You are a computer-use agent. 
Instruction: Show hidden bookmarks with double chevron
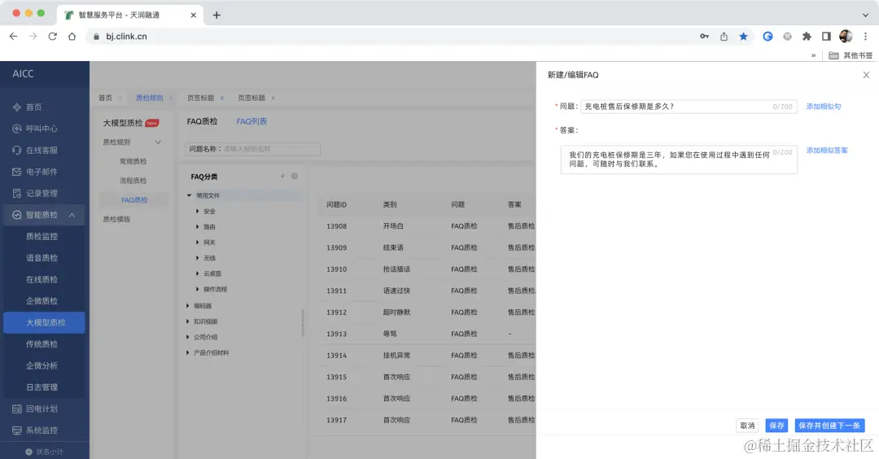pyautogui.click(x=813, y=55)
